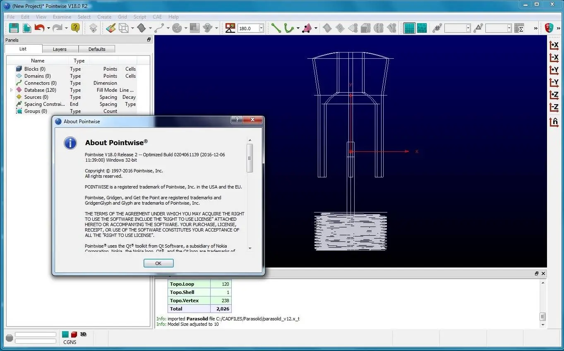Click the gray blocks mask icon
564x351 pixels.
point(195,28)
